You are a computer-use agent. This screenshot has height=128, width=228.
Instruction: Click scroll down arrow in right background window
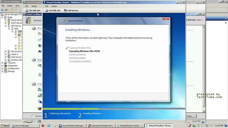click(204, 111)
